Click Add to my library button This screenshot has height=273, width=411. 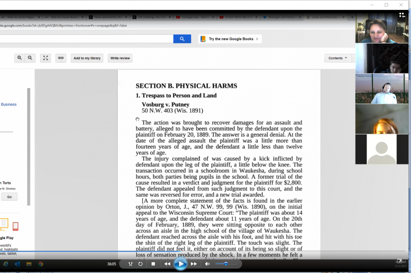(x=87, y=58)
